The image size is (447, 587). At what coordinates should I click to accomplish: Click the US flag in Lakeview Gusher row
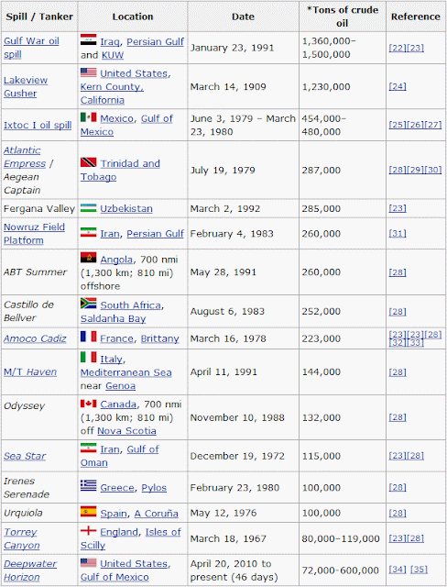pyautogui.click(x=88, y=72)
